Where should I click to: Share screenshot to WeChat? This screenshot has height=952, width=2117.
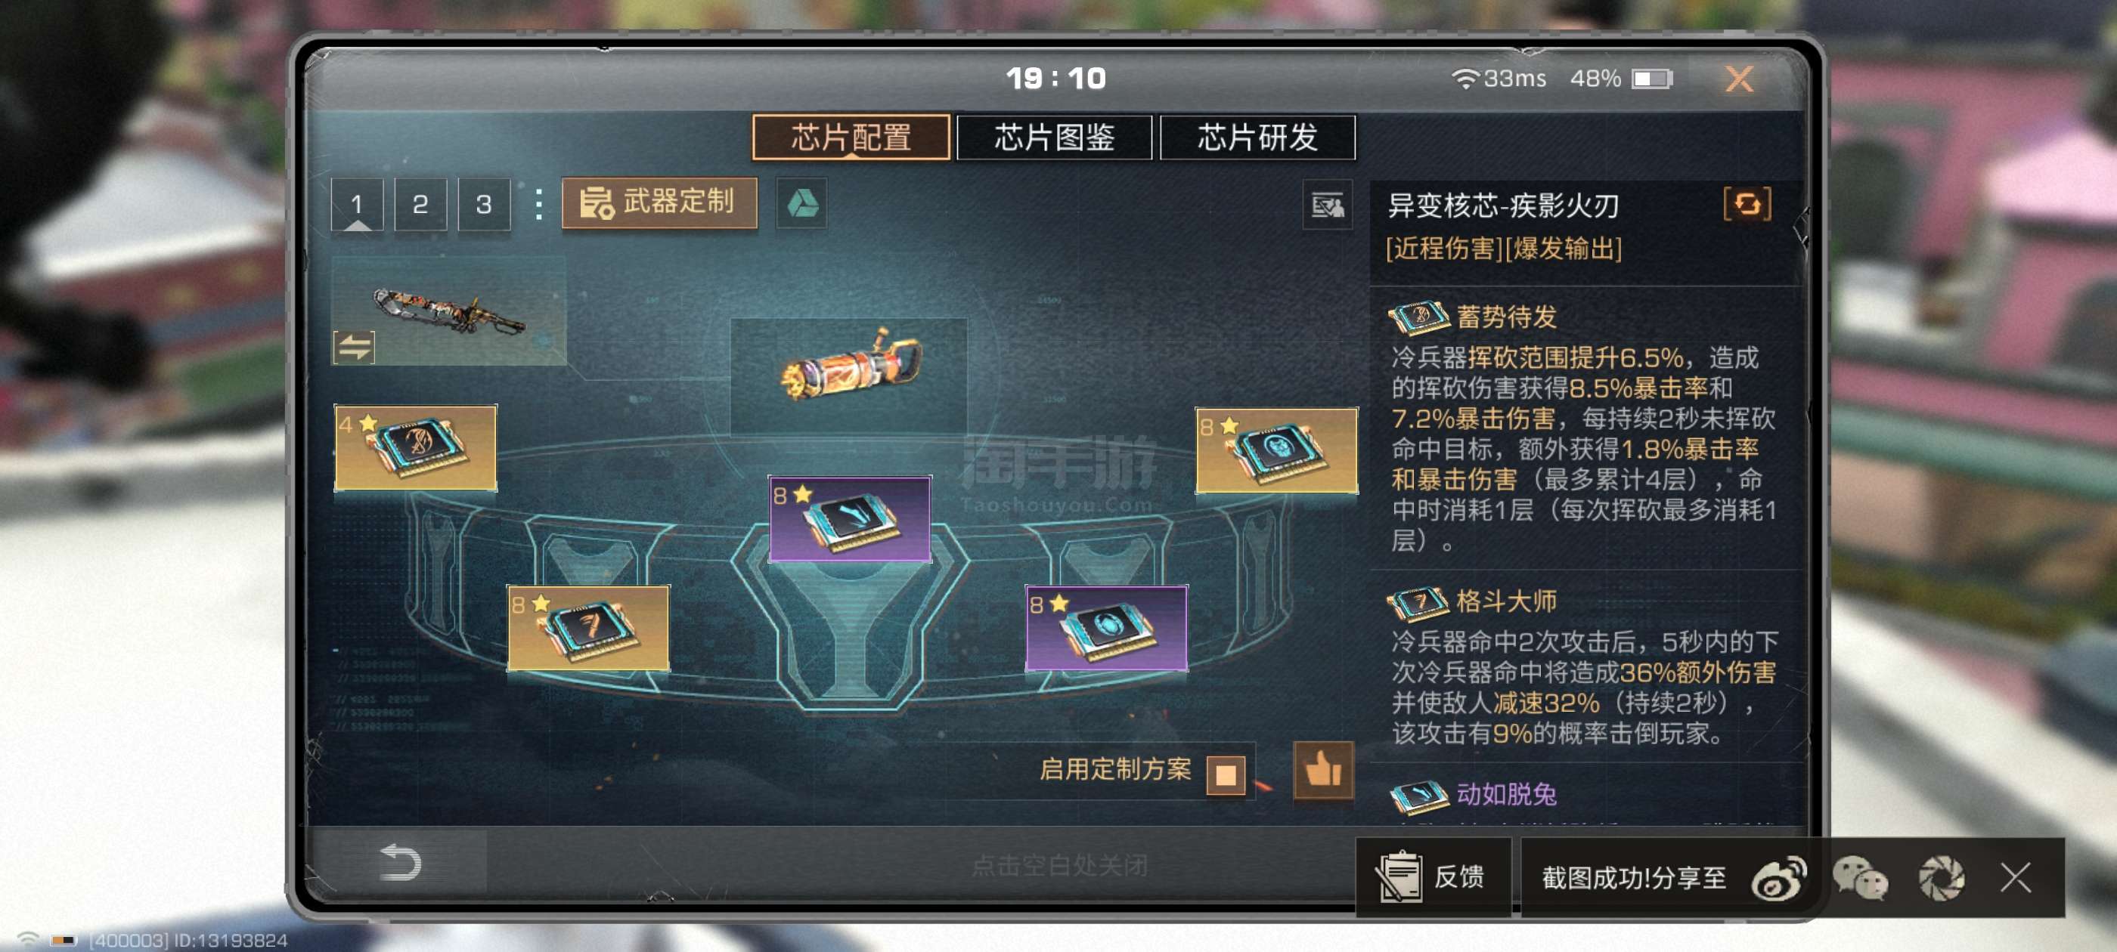(1860, 877)
